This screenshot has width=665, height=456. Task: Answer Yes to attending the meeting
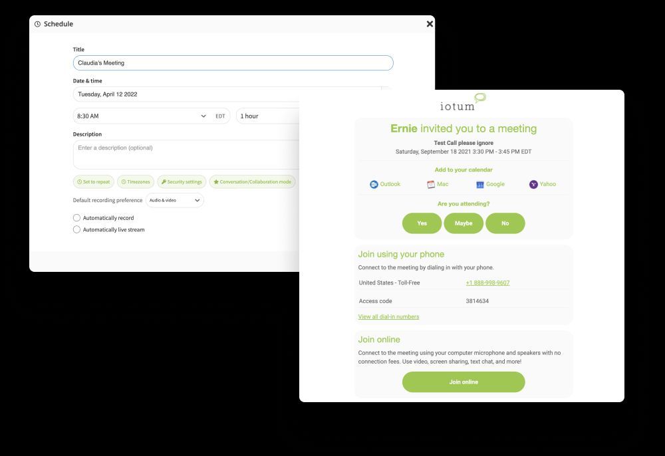(422, 223)
